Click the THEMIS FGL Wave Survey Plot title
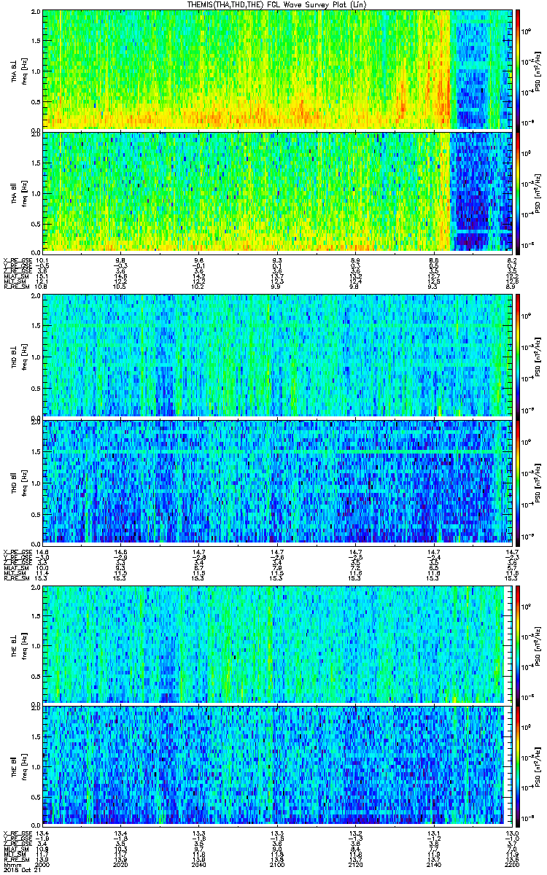The image size is (547, 875). pos(277,4)
